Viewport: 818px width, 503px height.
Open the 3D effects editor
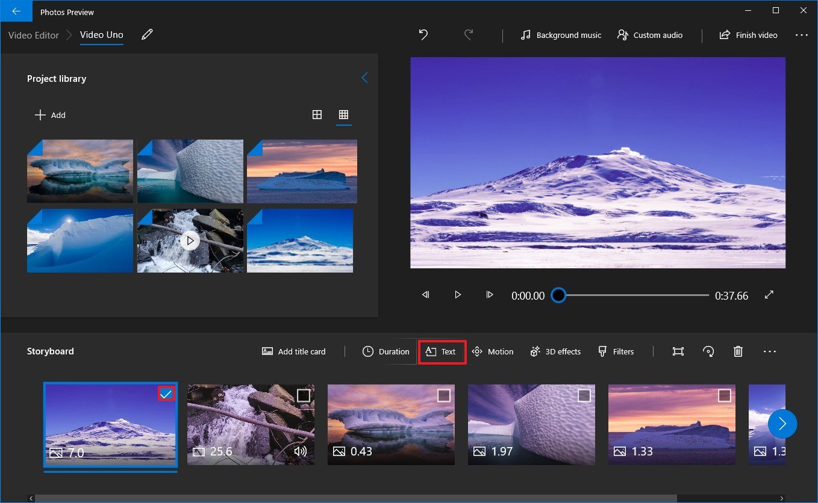555,351
